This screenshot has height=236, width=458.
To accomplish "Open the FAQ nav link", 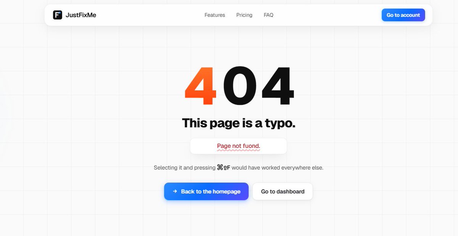I will tap(269, 15).
